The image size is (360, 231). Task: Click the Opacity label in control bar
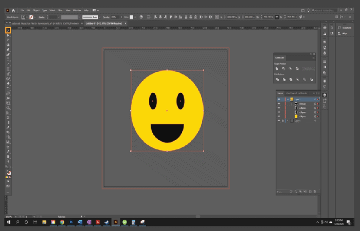(106, 17)
